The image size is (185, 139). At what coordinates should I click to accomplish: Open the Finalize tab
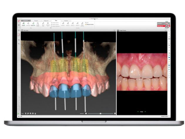point(66,21)
